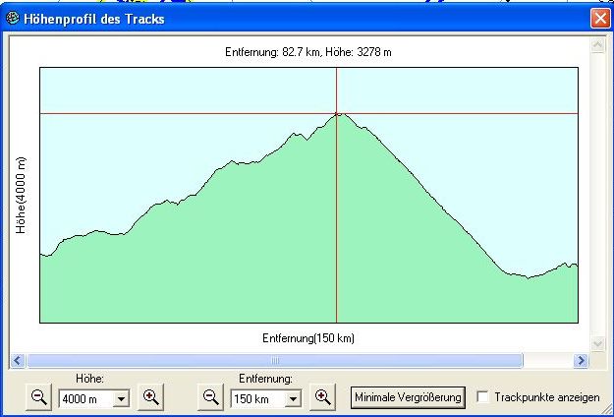Click the window icon in the title bar

point(13,18)
